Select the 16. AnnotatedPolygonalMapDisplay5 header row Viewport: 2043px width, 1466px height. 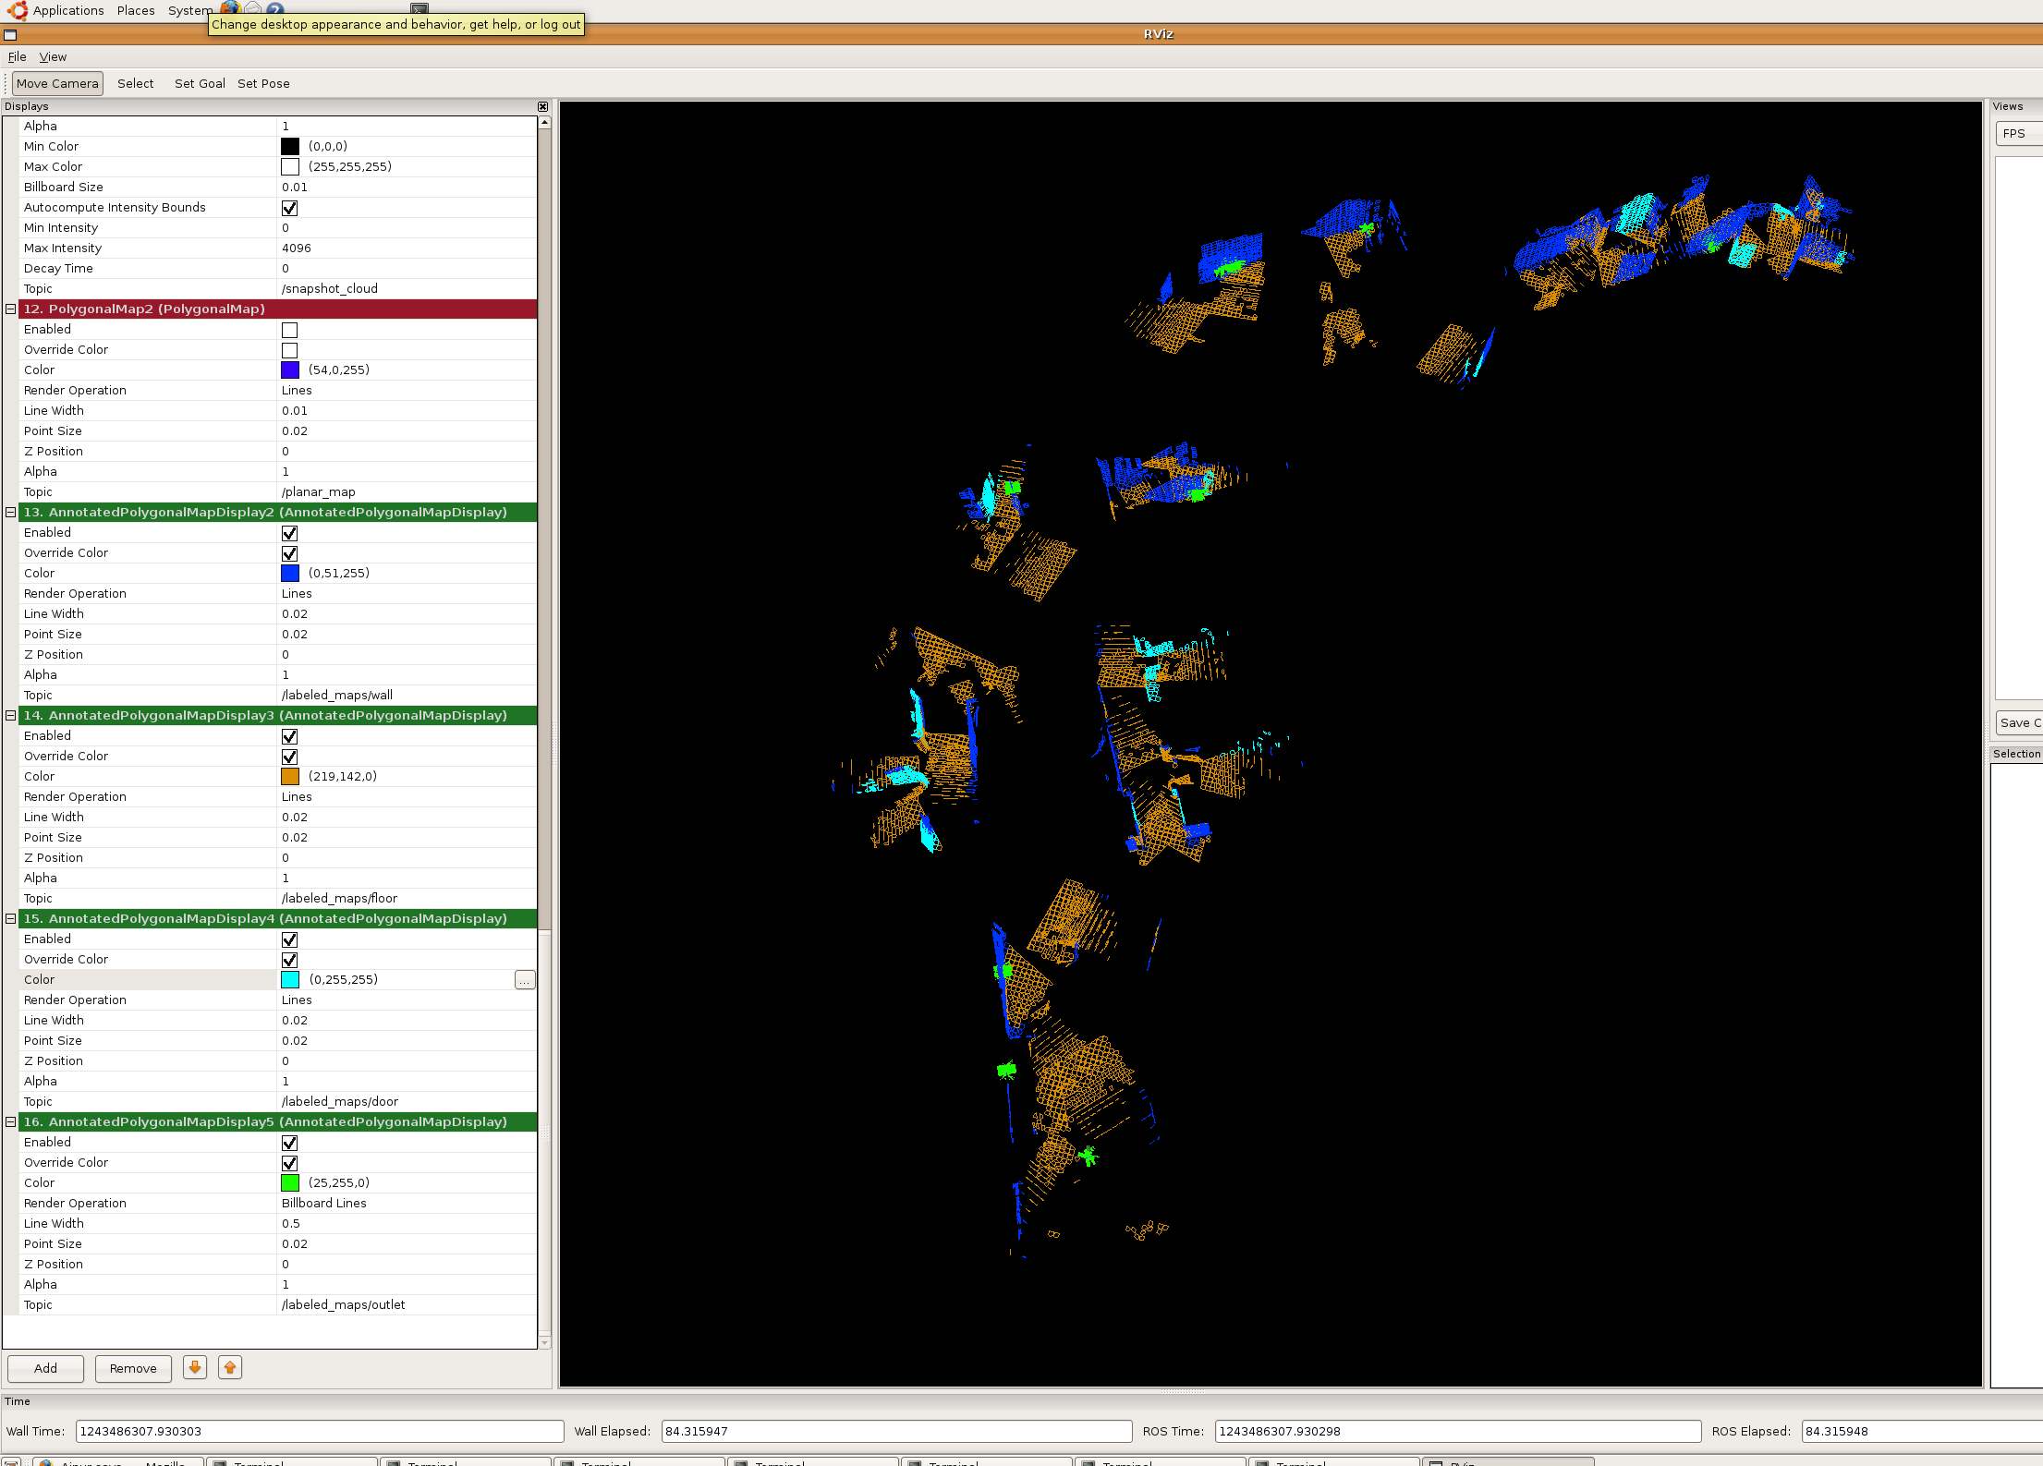(x=277, y=1121)
